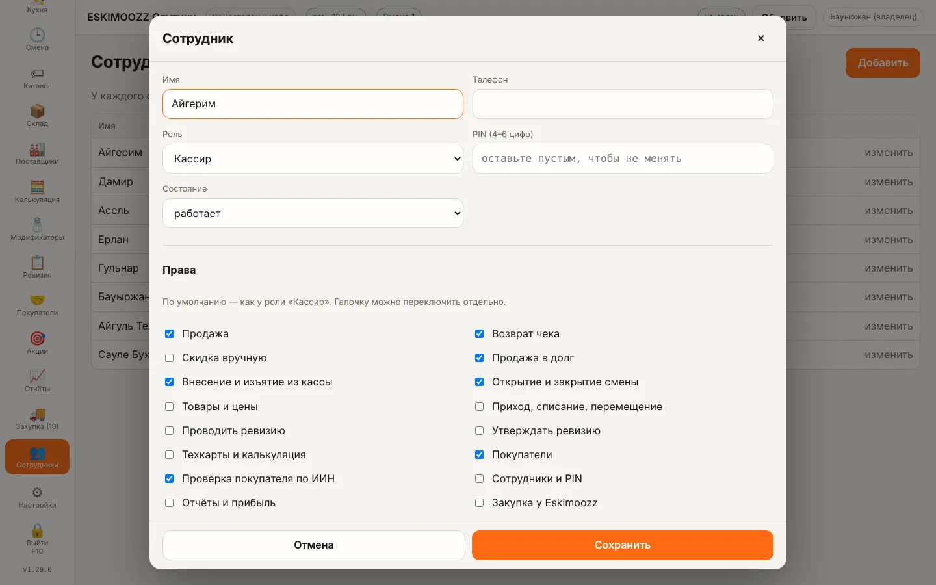Check the Техкарты и калькуляция box
The height and width of the screenshot is (585, 936).
pyautogui.click(x=169, y=455)
